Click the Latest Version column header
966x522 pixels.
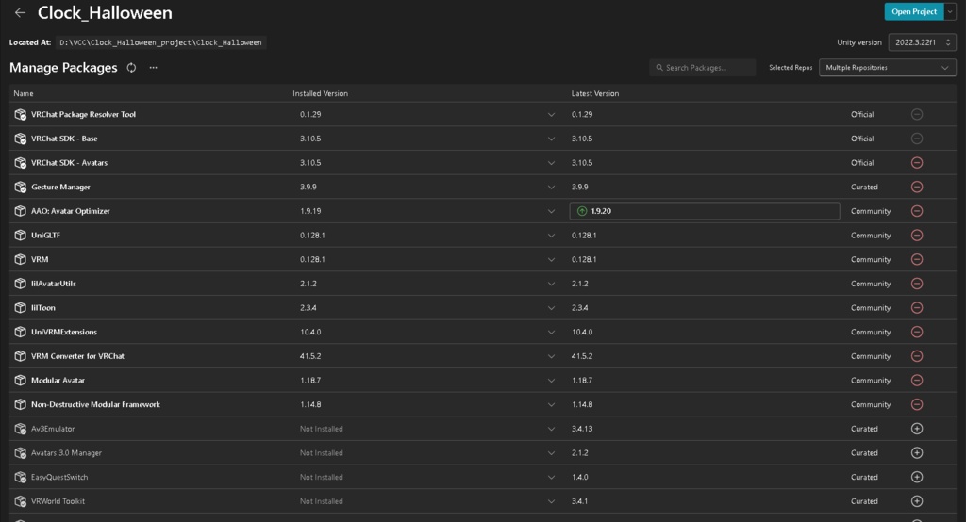pyautogui.click(x=595, y=93)
